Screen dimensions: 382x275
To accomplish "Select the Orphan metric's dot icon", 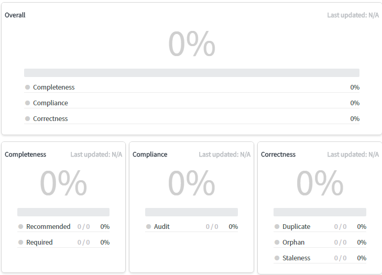I will point(277,243).
